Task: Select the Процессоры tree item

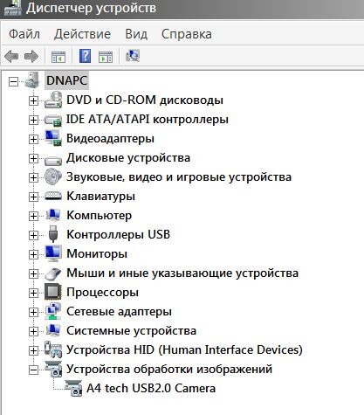Action: tap(102, 292)
